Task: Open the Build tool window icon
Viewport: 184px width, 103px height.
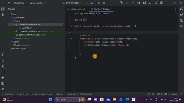Action: tap(3, 55)
